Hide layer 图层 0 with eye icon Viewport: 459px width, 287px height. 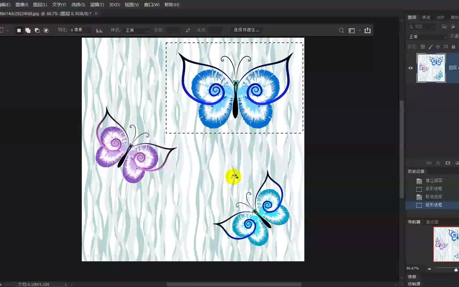tap(410, 68)
